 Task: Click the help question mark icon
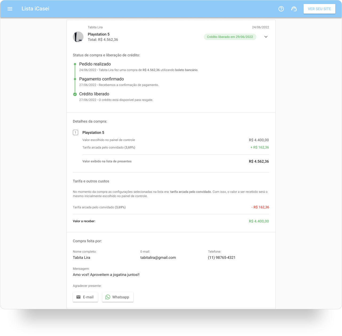pos(281,9)
